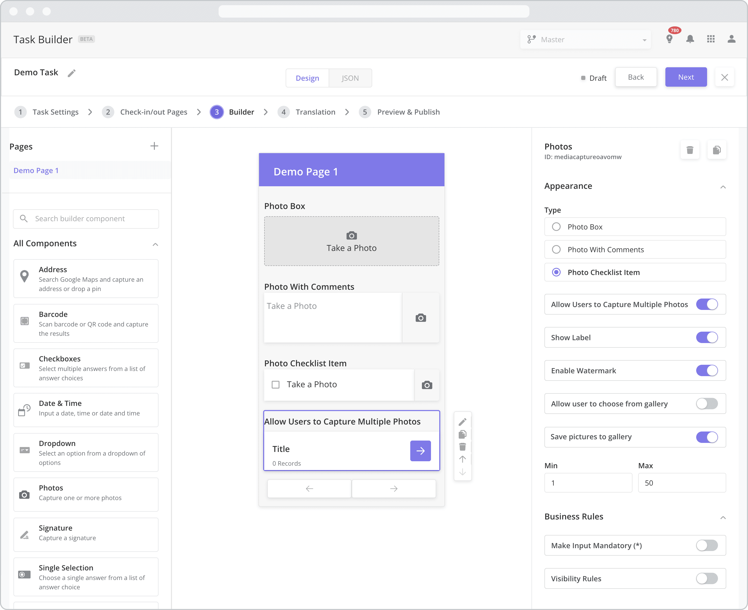Move selected component down with arrow
This screenshot has height=610, width=748.
point(463,472)
